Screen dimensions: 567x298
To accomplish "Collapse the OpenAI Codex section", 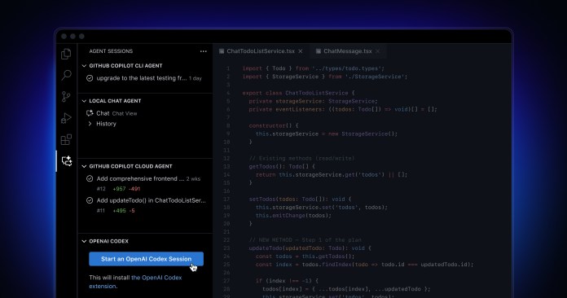I will 84,241.
